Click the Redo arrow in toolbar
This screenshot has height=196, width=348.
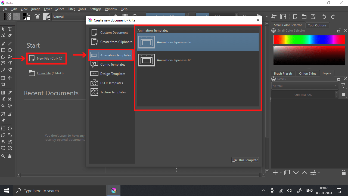[x=333, y=17]
